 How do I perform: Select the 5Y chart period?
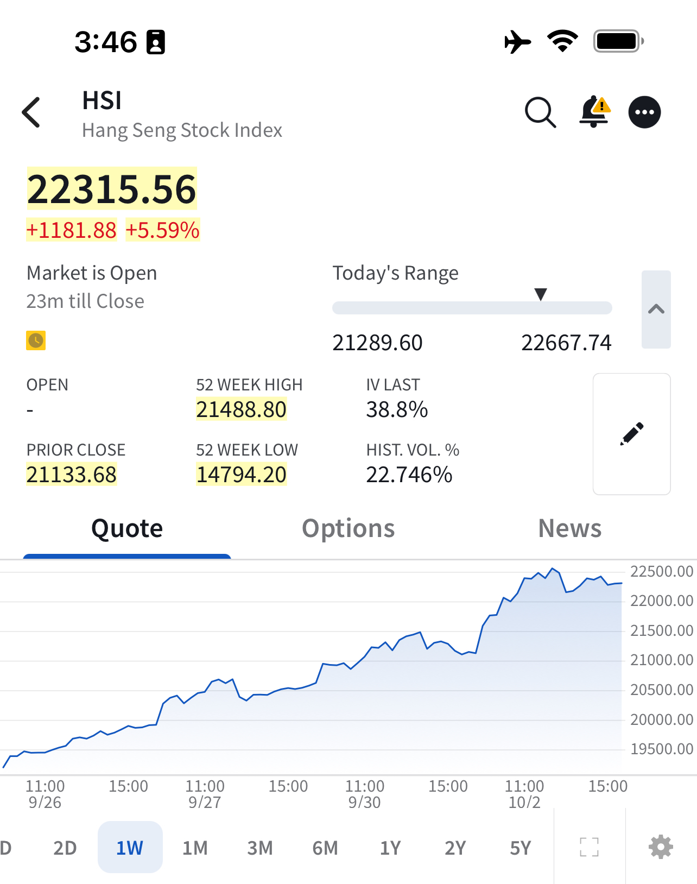click(x=520, y=848)
